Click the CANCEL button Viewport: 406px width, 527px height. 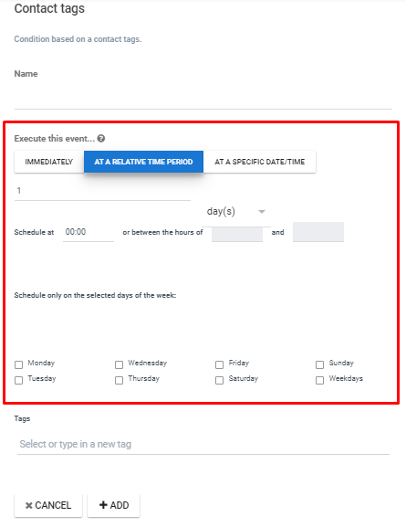click(48, 505)
